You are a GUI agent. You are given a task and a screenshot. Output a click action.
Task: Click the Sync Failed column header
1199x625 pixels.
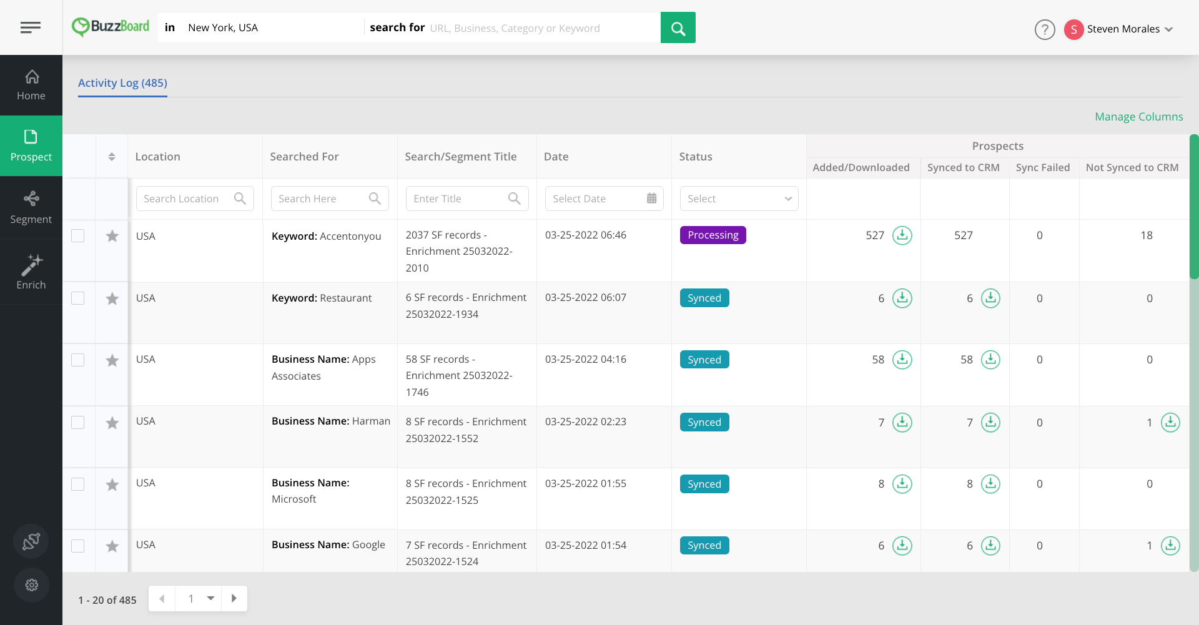click(1043, 167)
